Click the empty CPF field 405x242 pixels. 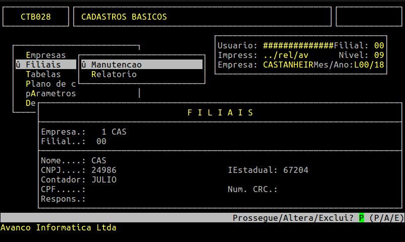point(101,190)
